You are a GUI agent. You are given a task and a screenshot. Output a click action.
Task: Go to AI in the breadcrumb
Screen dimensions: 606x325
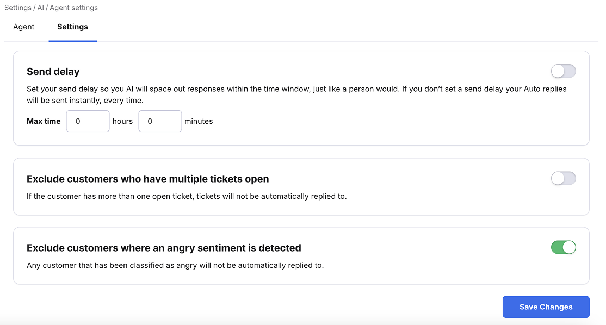coord(40,8)
